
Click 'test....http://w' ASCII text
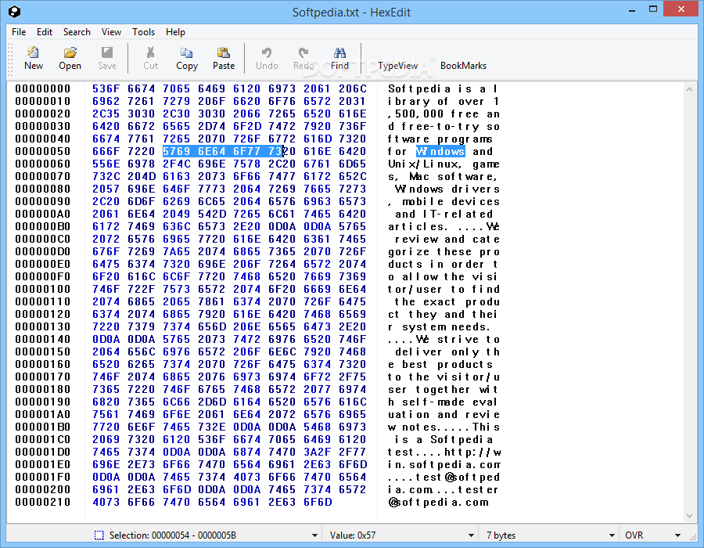445,452
